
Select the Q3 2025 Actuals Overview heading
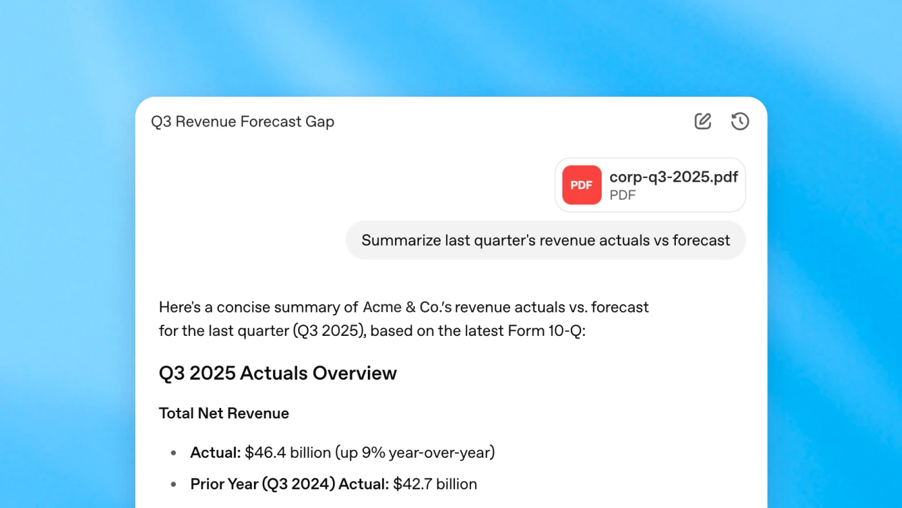(278, 373)
